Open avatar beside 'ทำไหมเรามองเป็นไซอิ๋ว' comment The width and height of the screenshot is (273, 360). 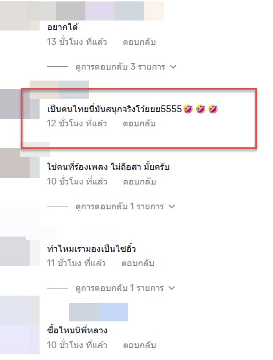pyautogui.click(x=20, y=251)
